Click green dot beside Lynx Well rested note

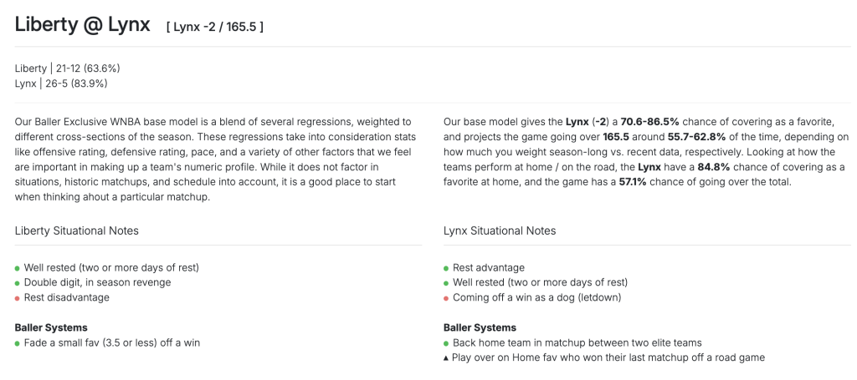446,283
